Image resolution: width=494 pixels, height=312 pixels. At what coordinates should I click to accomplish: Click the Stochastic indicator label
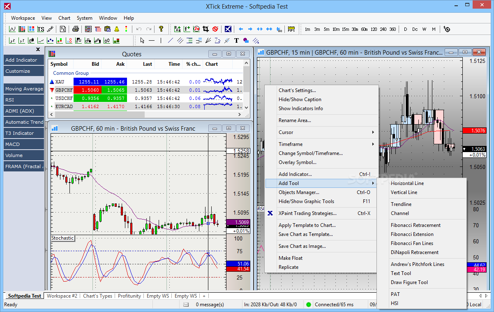(x=62, y=238)
